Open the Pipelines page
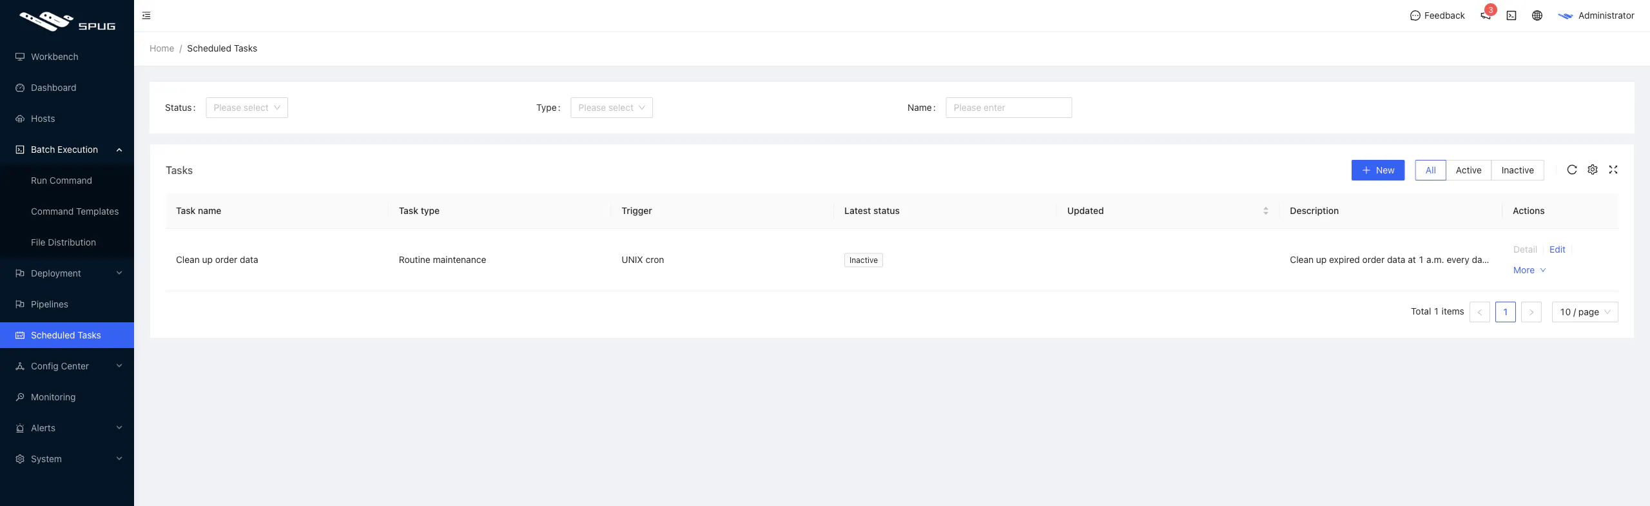 coord(67,304)
